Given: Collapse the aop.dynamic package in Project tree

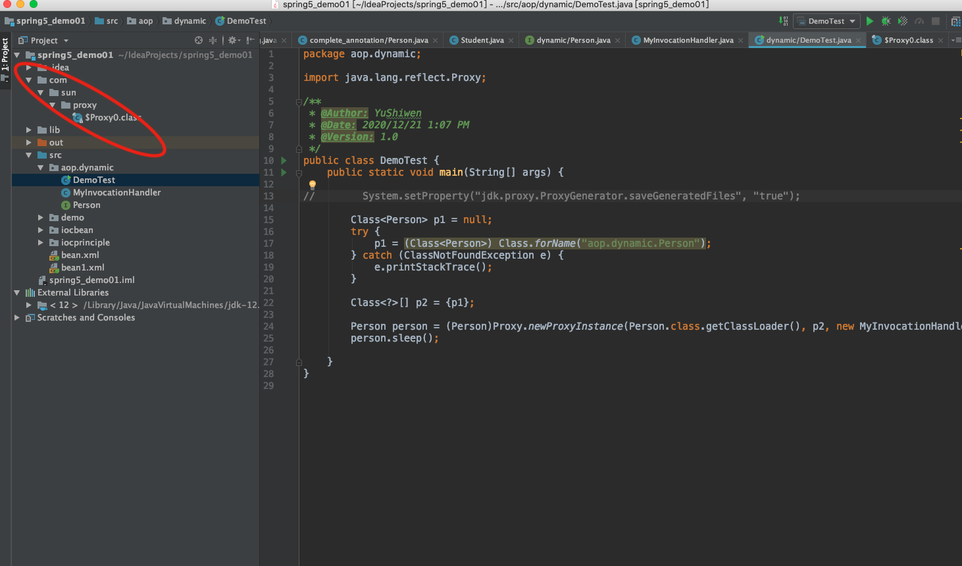Looking at the screenshot, I should [x=40, y=167].
